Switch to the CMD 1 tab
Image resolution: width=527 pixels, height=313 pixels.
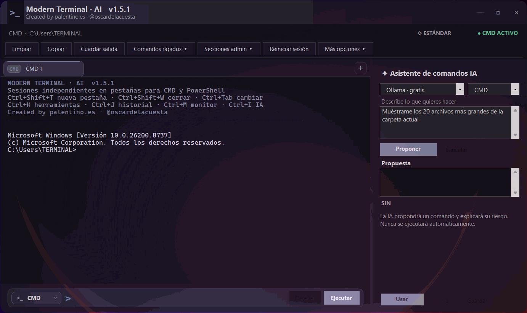[x=43, y=69]
